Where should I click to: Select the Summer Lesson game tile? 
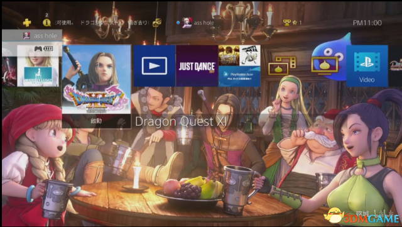38,66
